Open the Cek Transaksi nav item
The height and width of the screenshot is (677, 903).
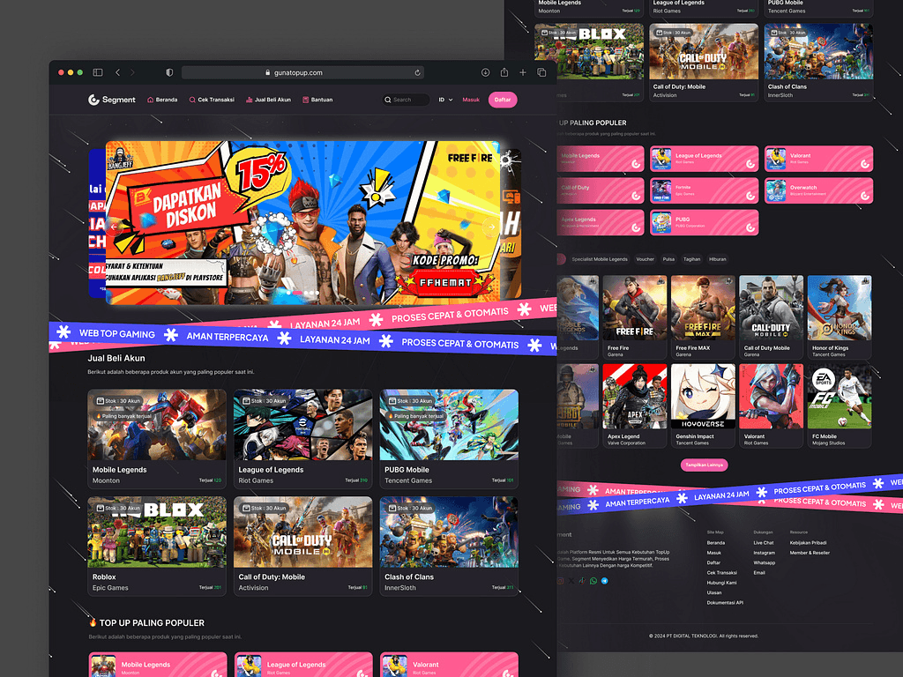[x=212, y=100]
